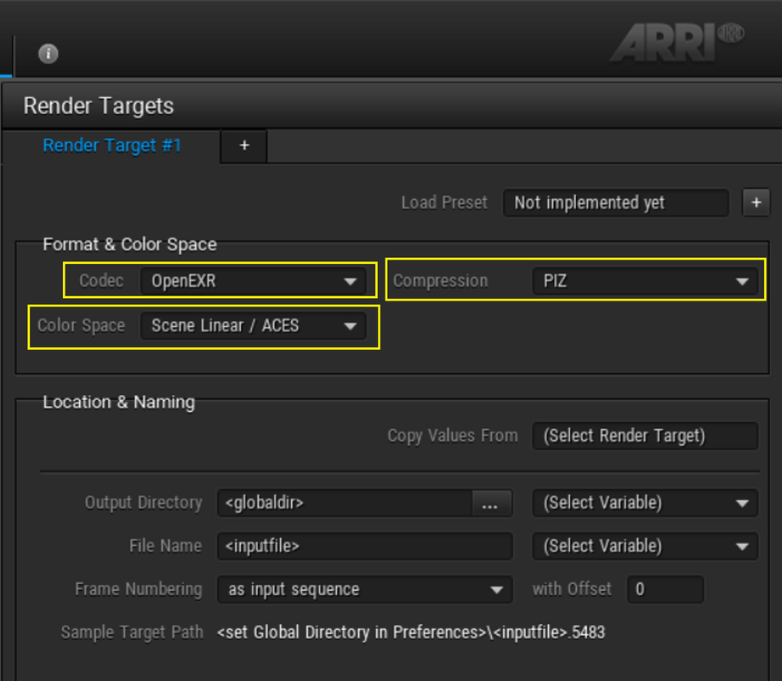This screenshot has width=782, height=681.
Task: Browse output directory with ellipsis button
Action: (x=490, y=503)
